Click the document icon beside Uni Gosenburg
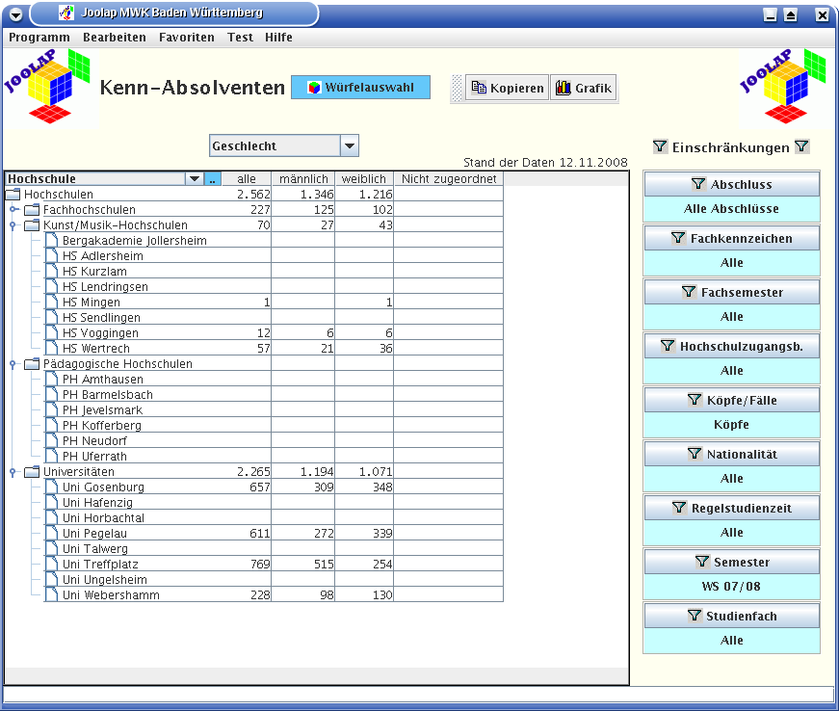The height and width of the screenshot is (711, 839). [51, 487]
